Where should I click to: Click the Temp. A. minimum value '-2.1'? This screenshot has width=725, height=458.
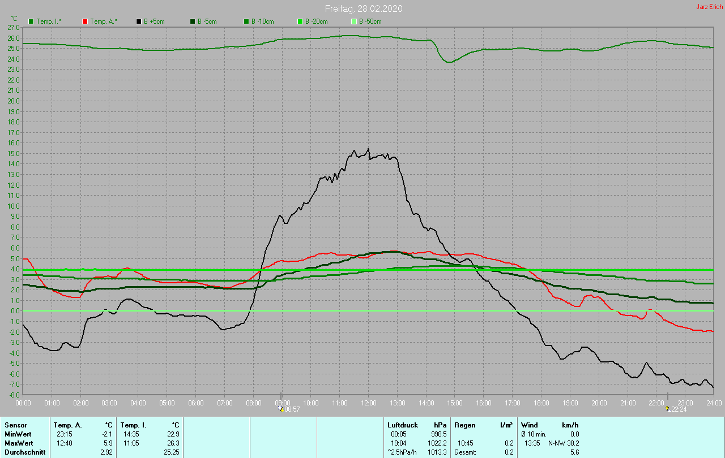(107, 434)
